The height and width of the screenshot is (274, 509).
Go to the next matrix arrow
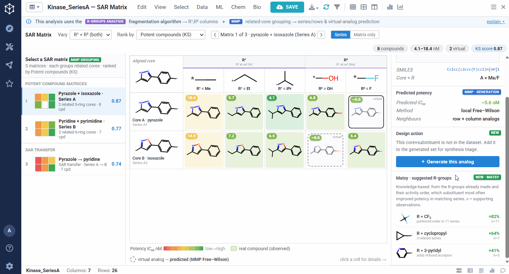click(x=321, y=35)
